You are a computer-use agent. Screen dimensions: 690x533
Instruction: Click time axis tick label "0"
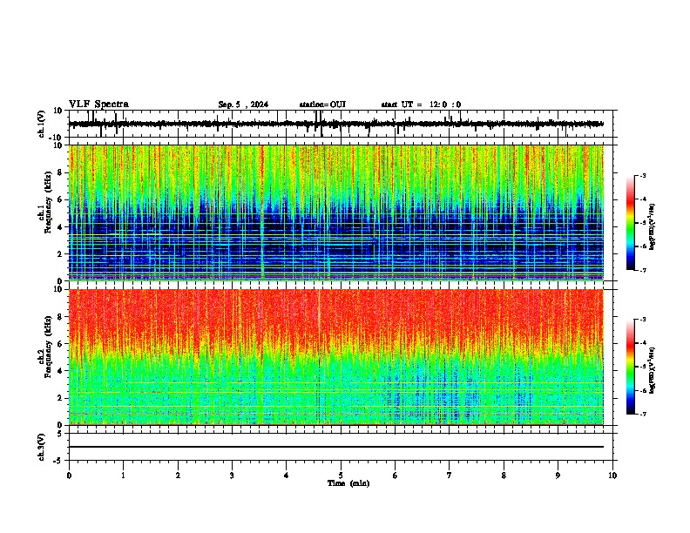click(x=69, y=476)
